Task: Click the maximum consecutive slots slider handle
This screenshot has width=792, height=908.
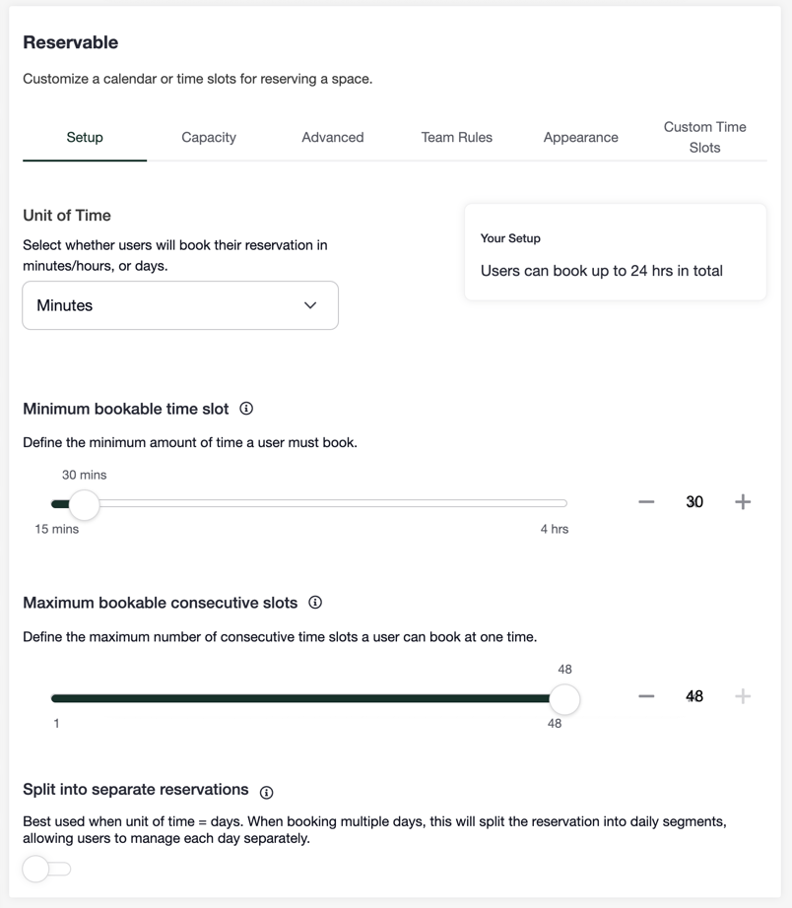Action: (564, 699)
